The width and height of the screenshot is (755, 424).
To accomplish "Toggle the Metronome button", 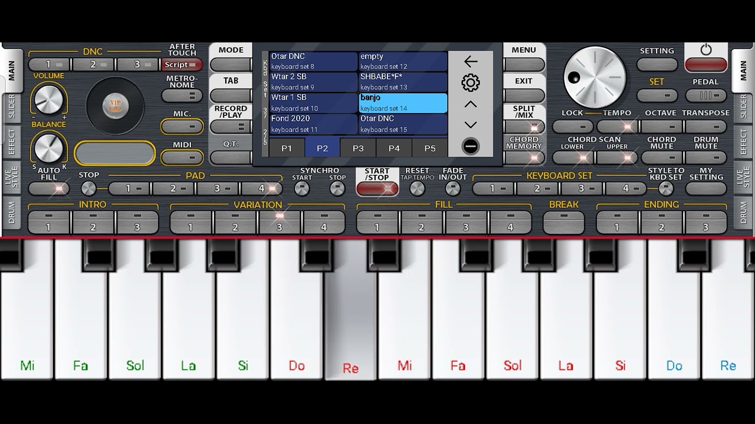I will pyautogui.click(x=182, y=95).
